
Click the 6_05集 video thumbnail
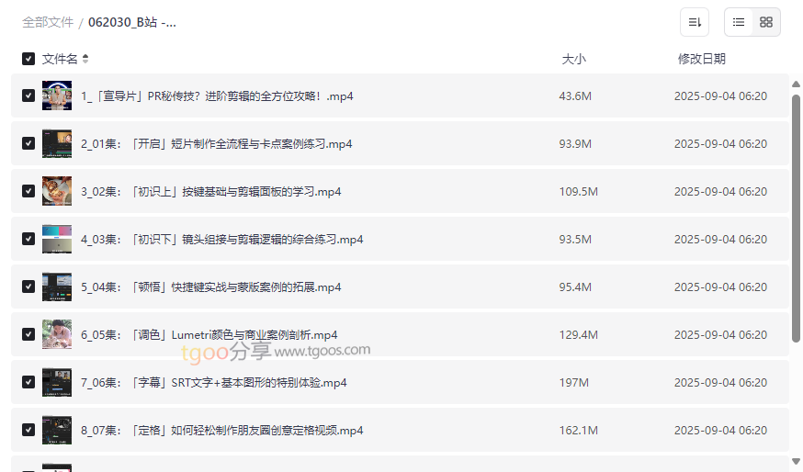[x=57, y=334]
